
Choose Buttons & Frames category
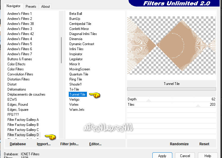tap(20, 59)
